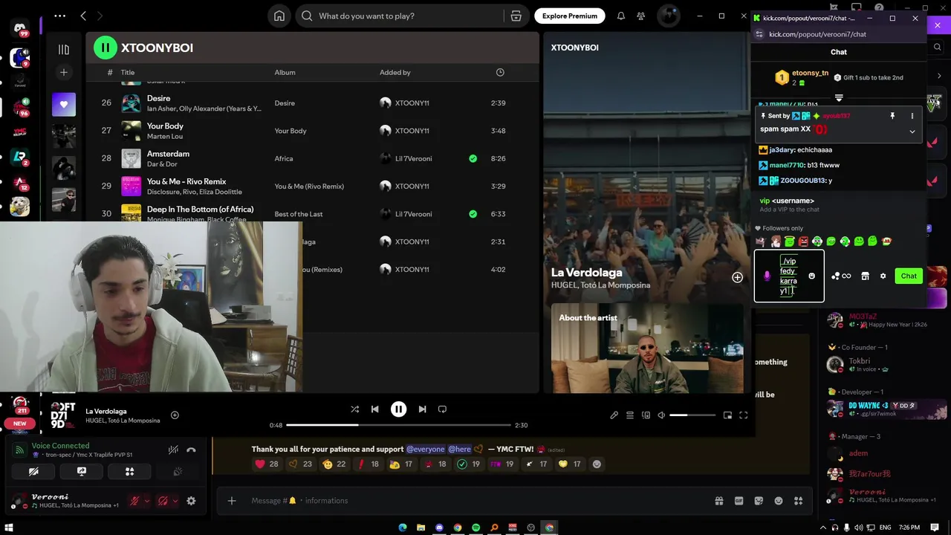Pause playback in the bottom player bar
This screenshot has height=535, width=951.
pyautogui.click(x=399, y=409)
